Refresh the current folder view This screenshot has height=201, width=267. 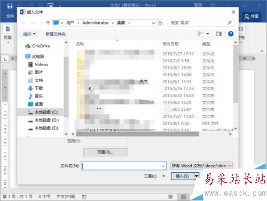point(160,23)
